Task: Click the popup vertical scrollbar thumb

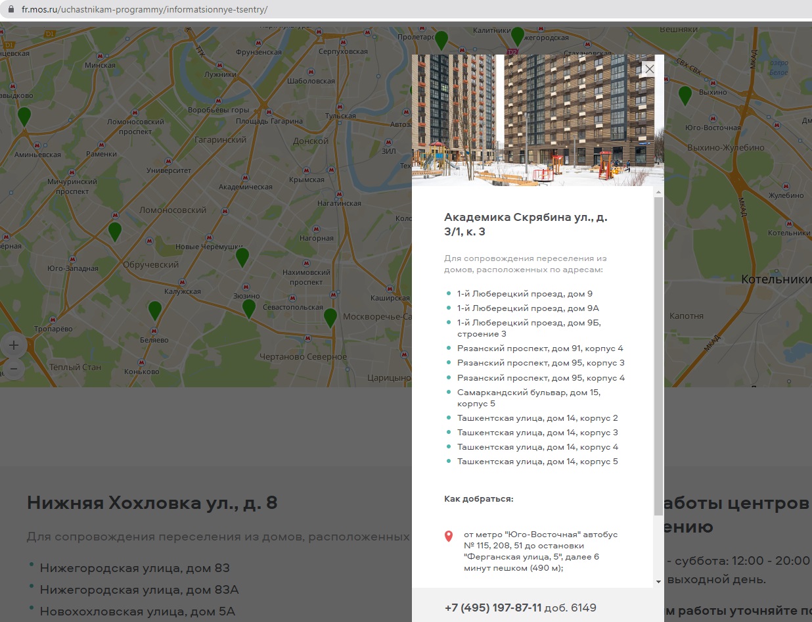Action: coord(658,355)
